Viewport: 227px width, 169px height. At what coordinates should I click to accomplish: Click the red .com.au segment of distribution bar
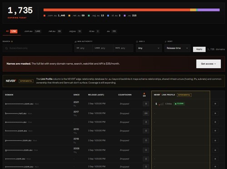[x=117, y=10]
